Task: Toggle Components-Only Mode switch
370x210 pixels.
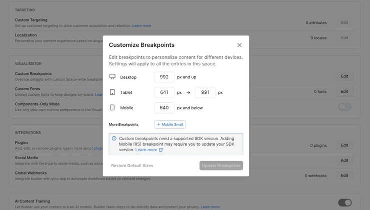Action: (x=345, y=107)
